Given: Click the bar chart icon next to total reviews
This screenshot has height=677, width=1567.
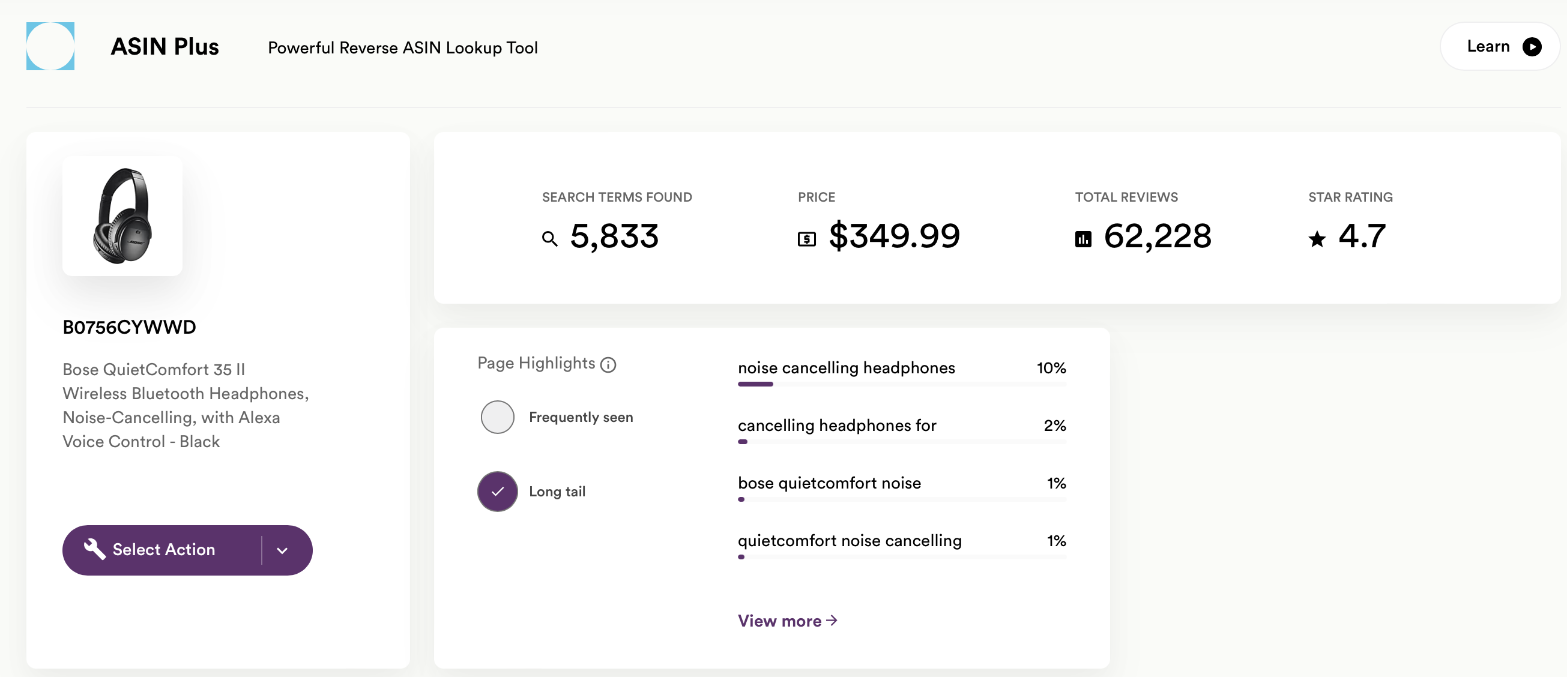Looking at the screenshot, I should click(1083, 236).
